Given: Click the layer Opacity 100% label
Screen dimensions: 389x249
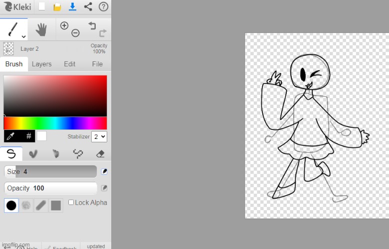Looking at the screenshot, I should (99, 49).
